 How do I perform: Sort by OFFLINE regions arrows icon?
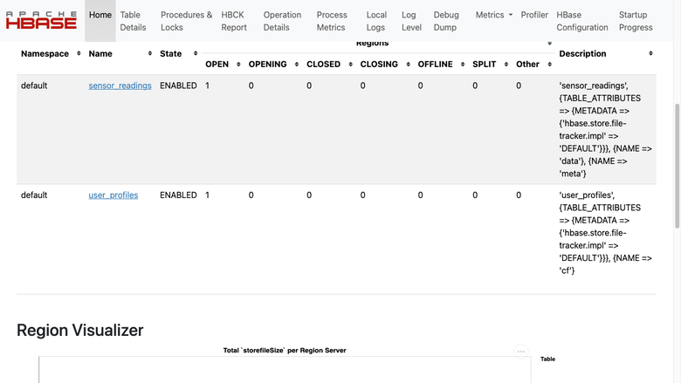point(463,65)
